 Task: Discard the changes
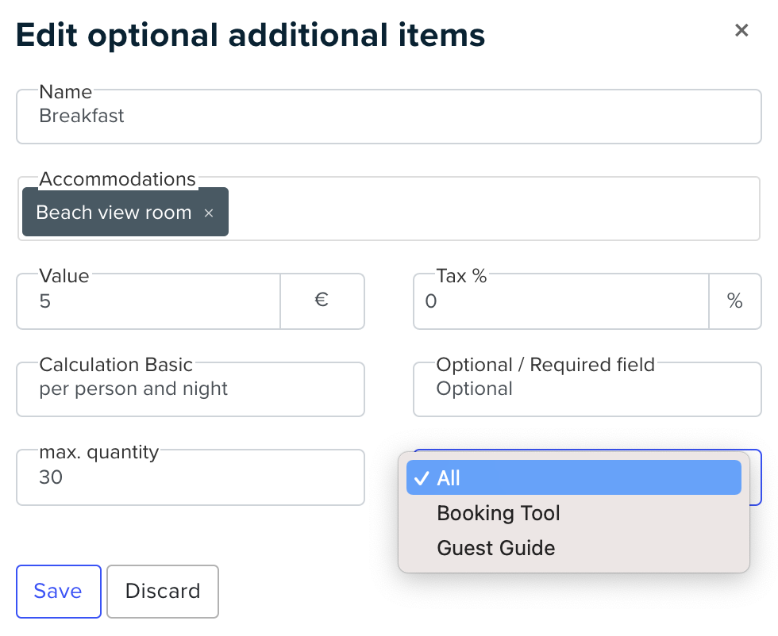pyautogui.click(x=163, y=592)
